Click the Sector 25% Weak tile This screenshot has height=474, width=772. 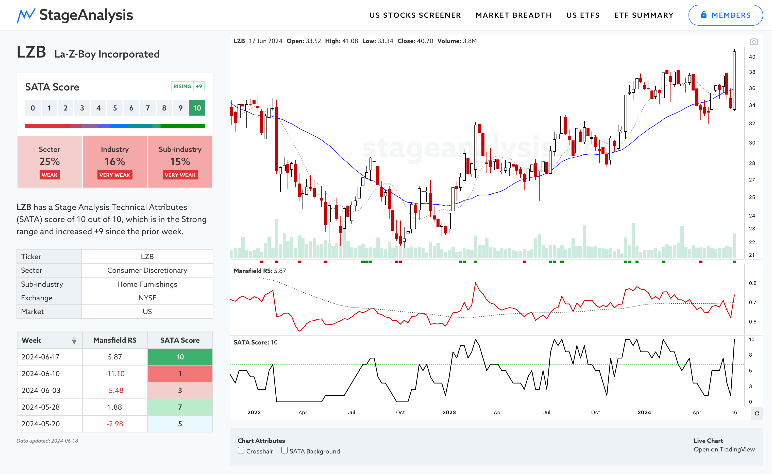click(49, 162)
